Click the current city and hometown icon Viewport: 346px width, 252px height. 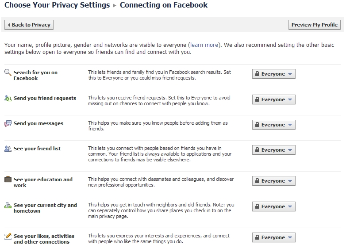(8, 205)
